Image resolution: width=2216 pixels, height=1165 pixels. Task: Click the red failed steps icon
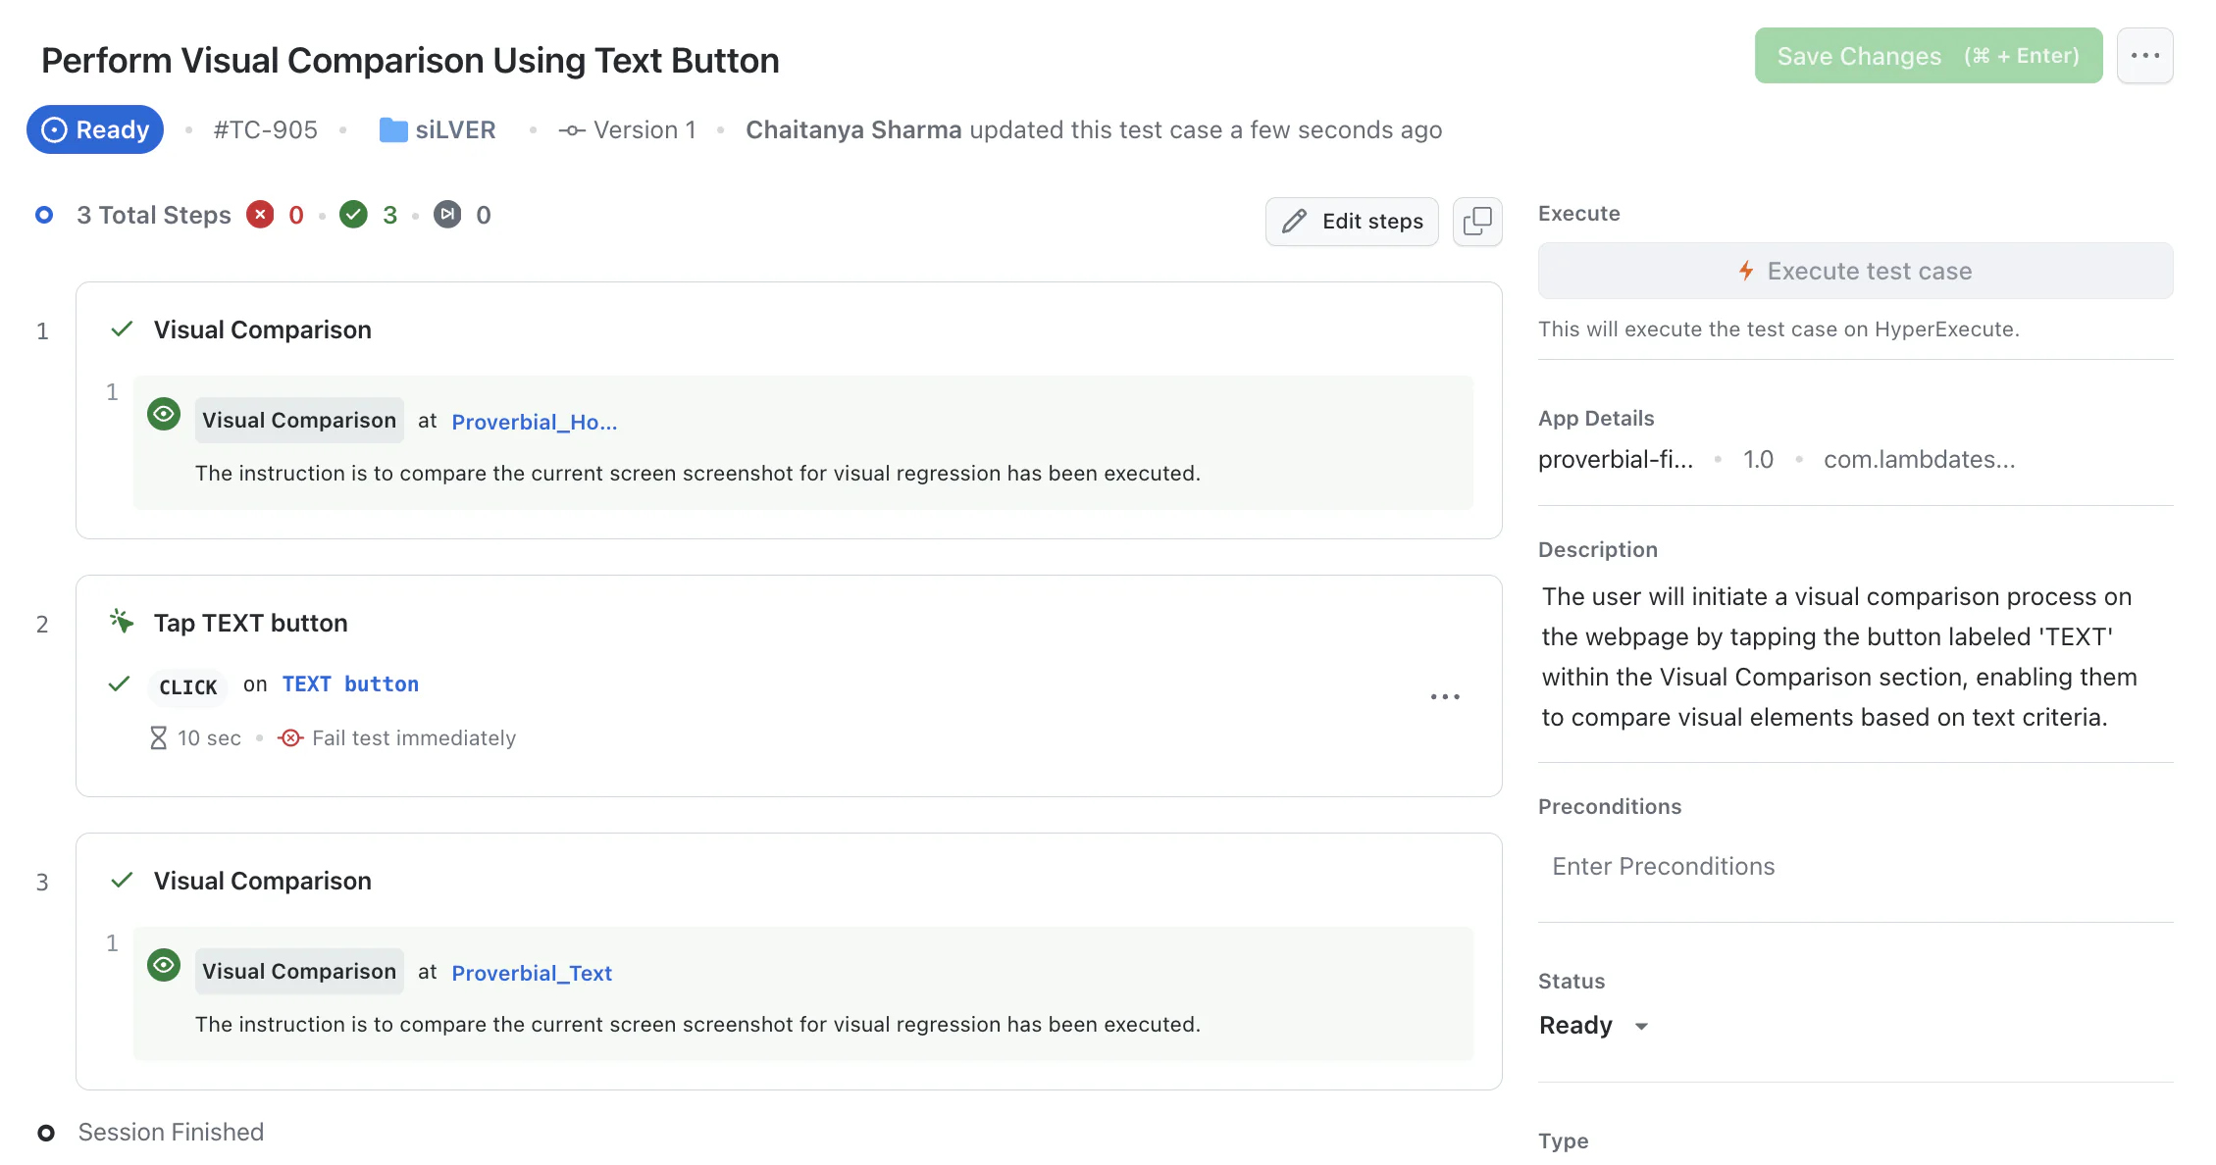point(260,215)
